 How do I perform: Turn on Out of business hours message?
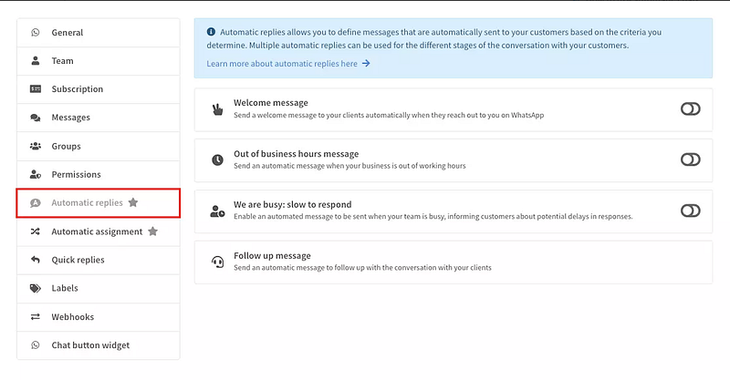[690, 159]
